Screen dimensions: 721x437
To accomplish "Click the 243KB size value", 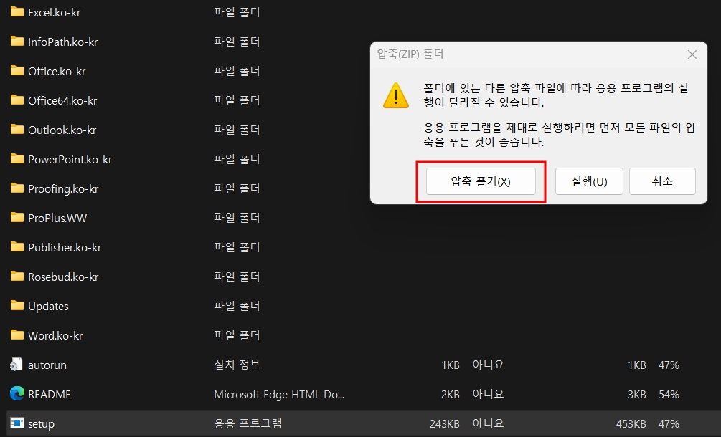I will click(445, 423).
